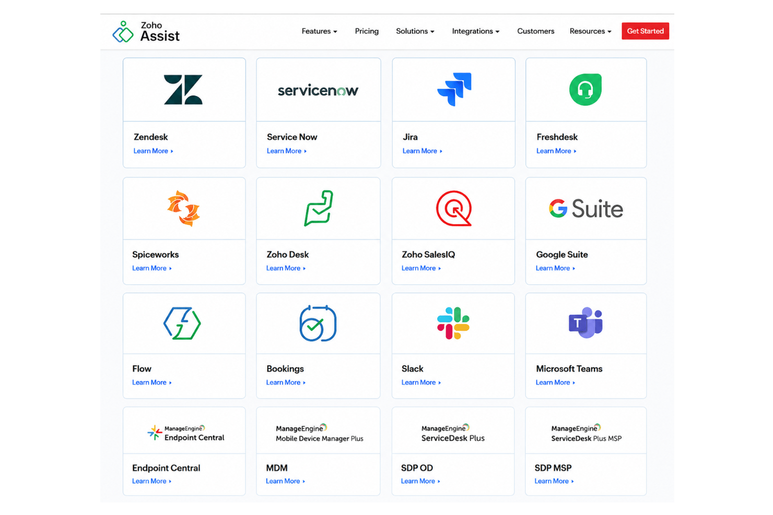Click Learn More under SDP MSP
Viewport: 773px width, 515px height.
pyautogui.click(x=554, y=481)
